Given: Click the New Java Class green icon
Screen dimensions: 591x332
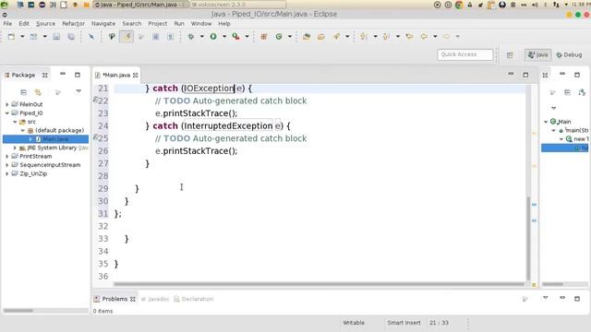Looking at the screenshot, I should click(x=279, y=37).
